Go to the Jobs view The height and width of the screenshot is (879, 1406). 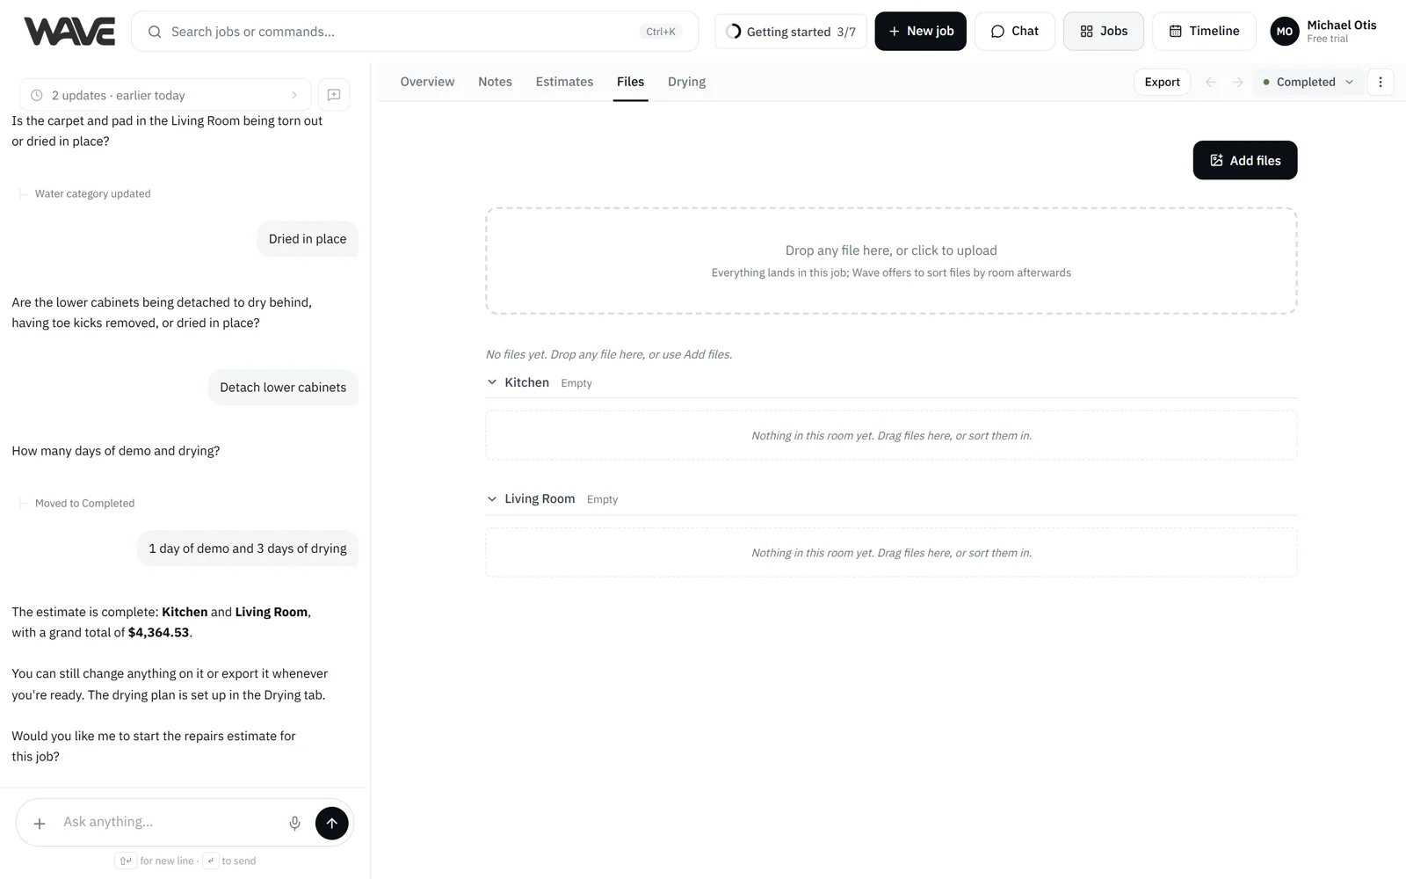(x=1104, y=32)
